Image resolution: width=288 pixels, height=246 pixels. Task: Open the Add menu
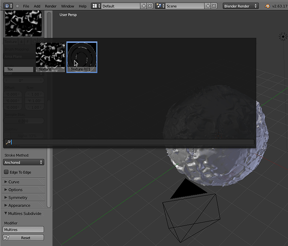[x=37, y=6]
